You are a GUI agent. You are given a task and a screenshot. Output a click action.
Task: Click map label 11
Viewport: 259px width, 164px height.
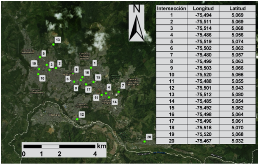tap(96, 97)
